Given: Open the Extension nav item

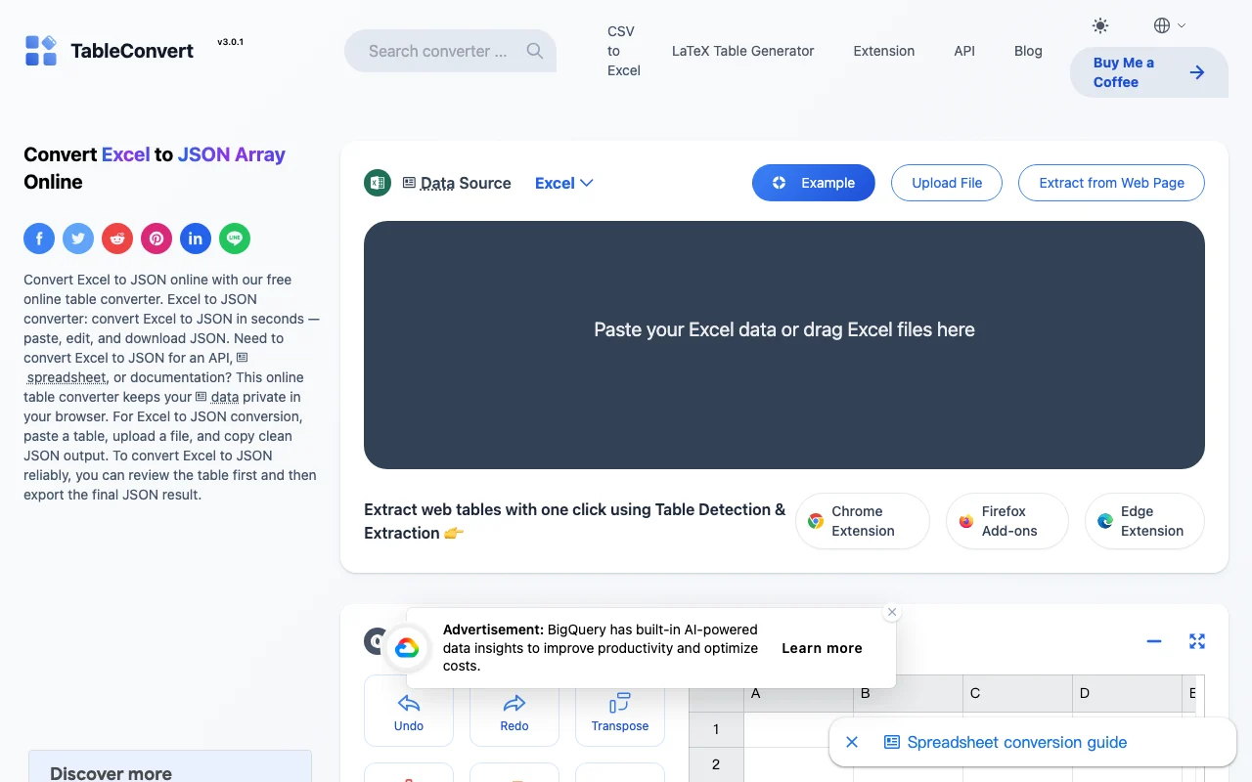Looking at the screenshot, I should [884, 51].
